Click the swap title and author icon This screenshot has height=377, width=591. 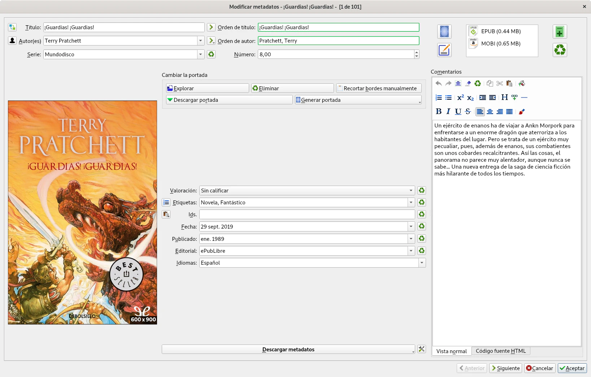[12, 27]
